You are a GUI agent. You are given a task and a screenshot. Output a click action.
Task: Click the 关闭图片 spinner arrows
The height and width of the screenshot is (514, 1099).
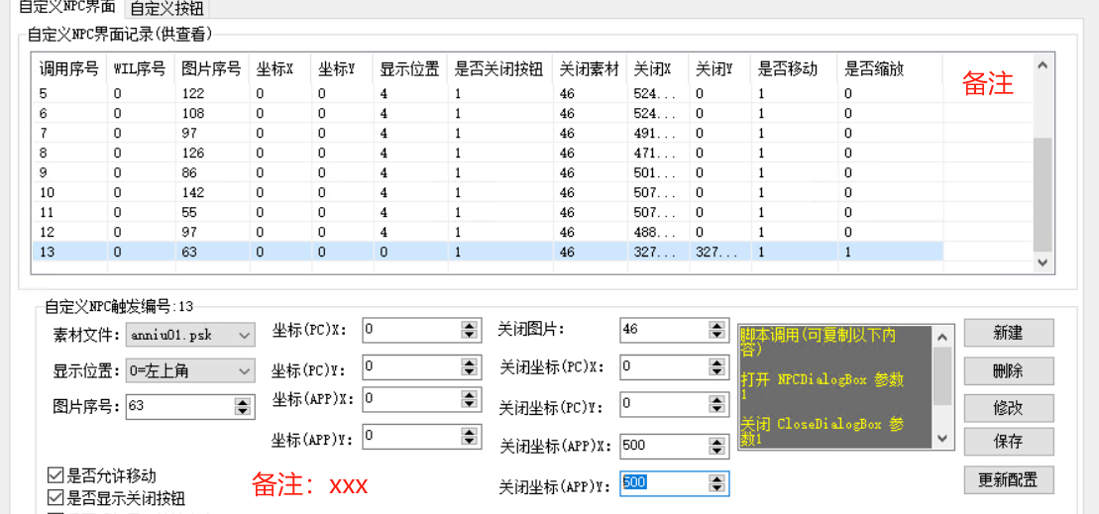coord(716,330)
